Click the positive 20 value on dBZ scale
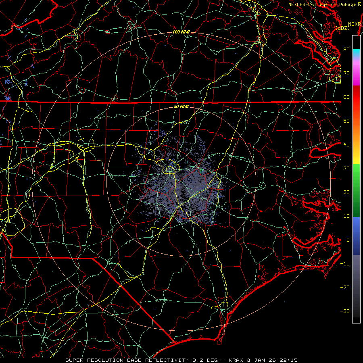Screen dimensions: 363x363 tap(346, 192)
